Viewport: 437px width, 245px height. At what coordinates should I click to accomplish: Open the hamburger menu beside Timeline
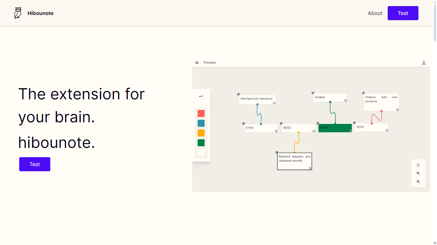pyautogui.click(x=197, y=63)
